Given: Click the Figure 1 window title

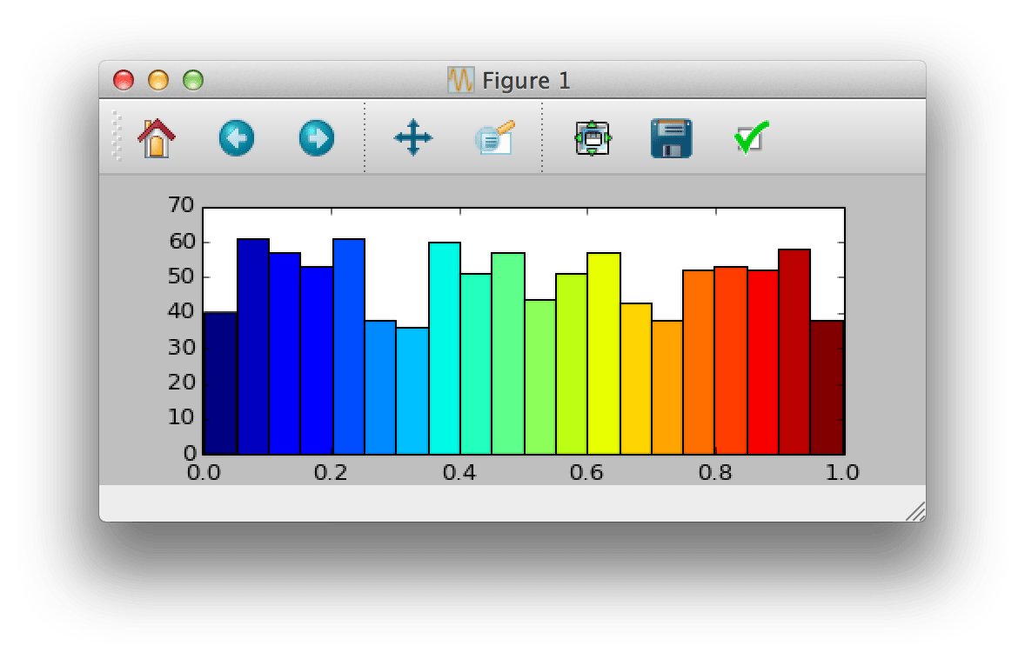Looking at the screenshot, I should [526, 80].
